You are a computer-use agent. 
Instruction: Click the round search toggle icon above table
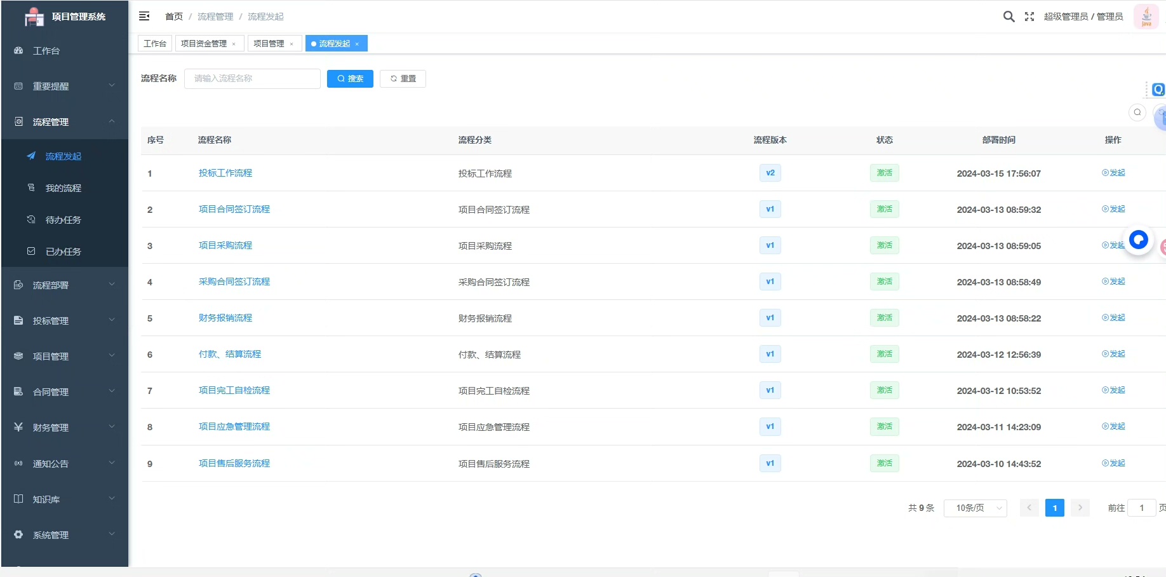1137,112
